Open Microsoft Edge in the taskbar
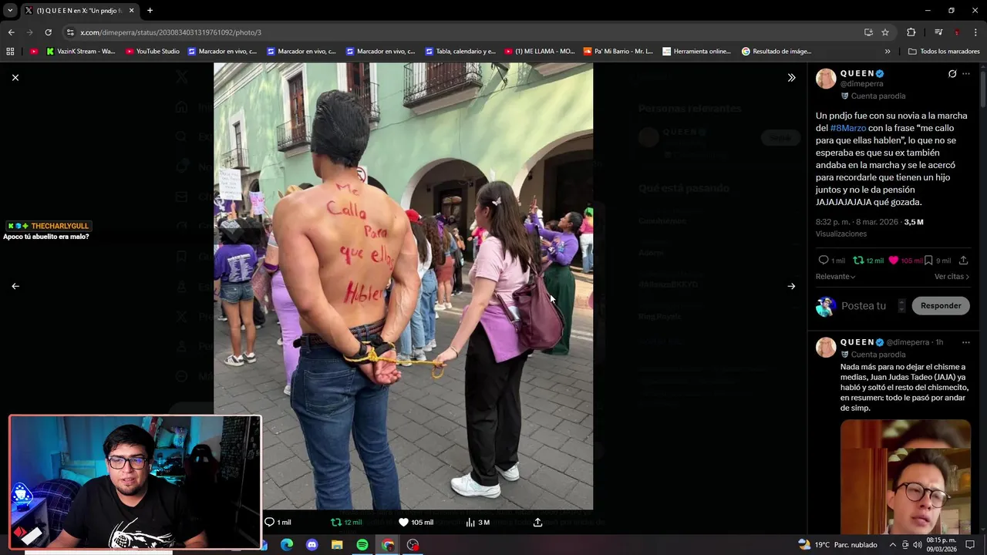 point(287,545)
